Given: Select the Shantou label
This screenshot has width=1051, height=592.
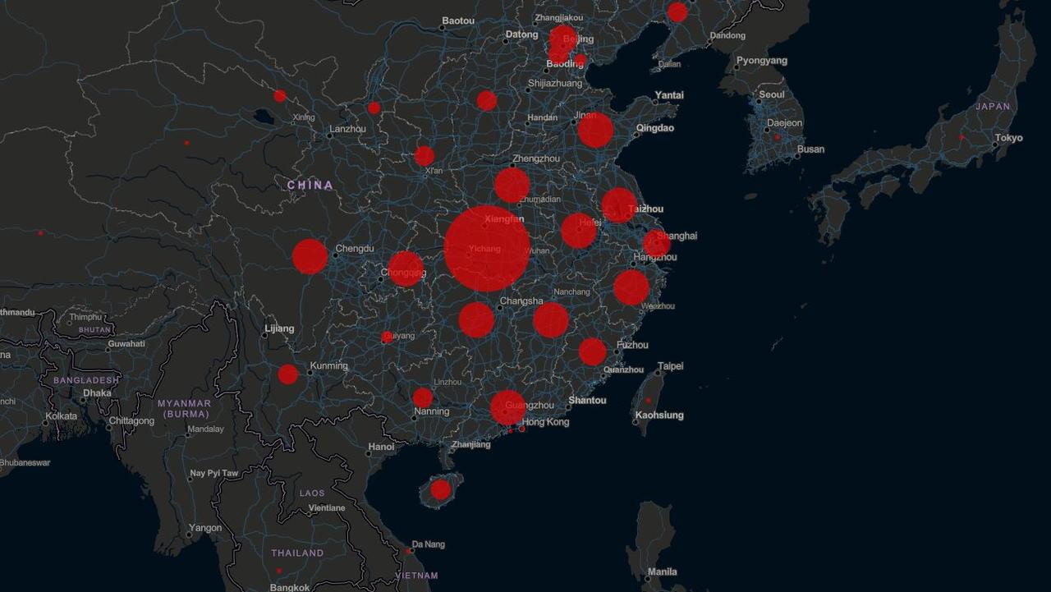Looking at the screenshot, I should click(x=588, y=400).
